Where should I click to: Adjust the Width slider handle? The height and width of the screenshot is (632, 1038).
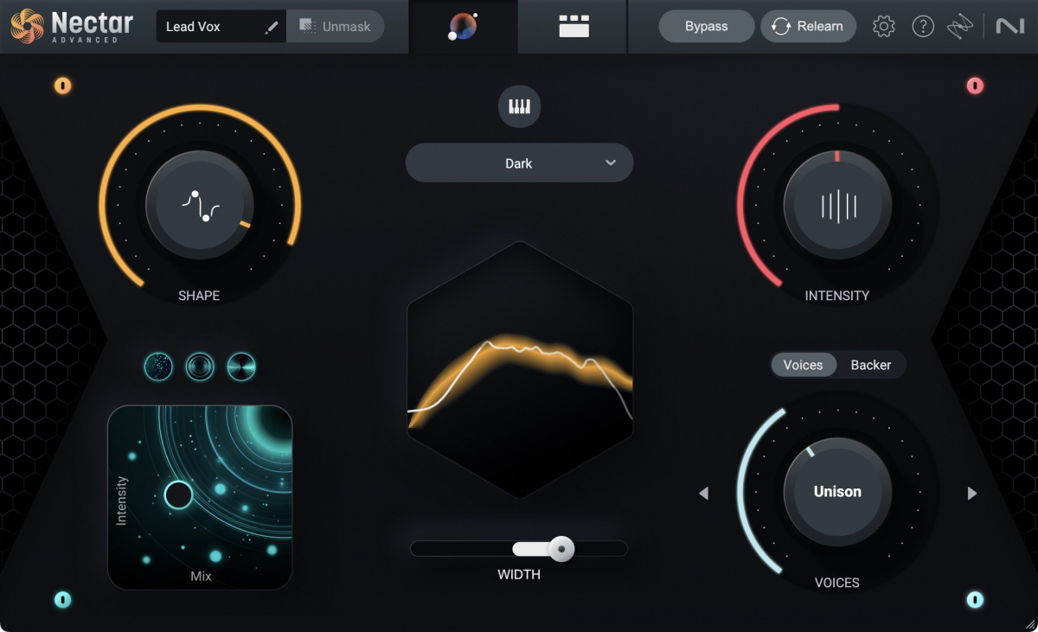tap(561, 549)
